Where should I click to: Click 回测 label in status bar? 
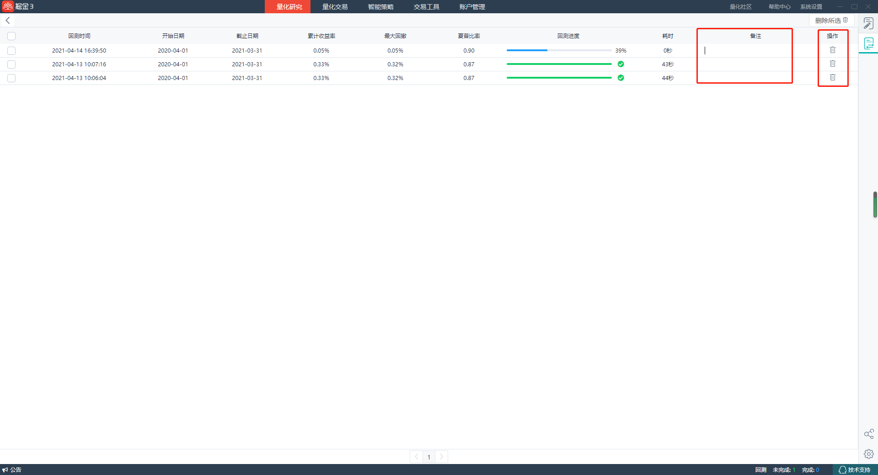[x=761, y=470]
